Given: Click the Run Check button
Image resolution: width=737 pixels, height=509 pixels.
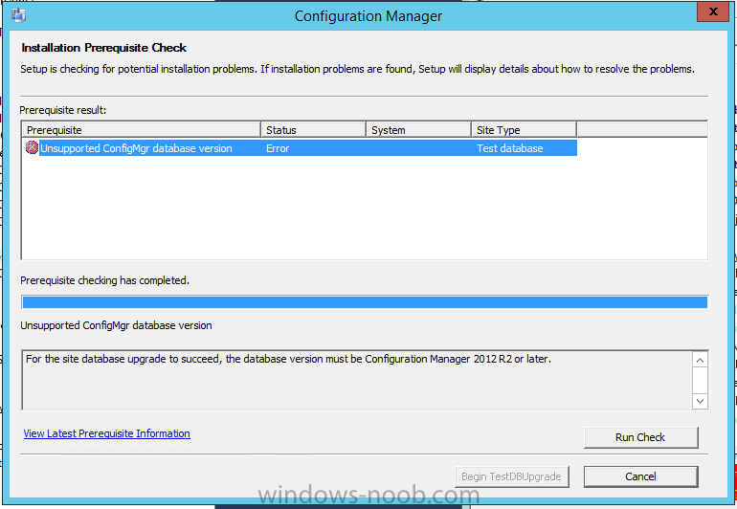Looking at the screenshot, I should pos(640,437).
